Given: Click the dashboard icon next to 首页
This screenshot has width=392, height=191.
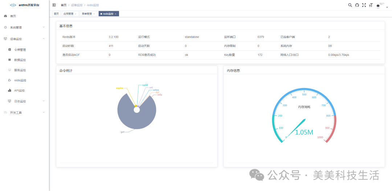Looking at the screenshot, I should pos(5,16).
